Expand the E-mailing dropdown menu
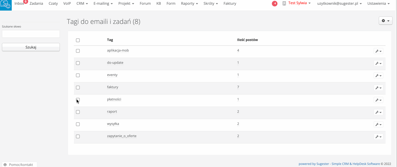Image resolution: width=397 pixels, height=167 pixels. tap(103, 4)
